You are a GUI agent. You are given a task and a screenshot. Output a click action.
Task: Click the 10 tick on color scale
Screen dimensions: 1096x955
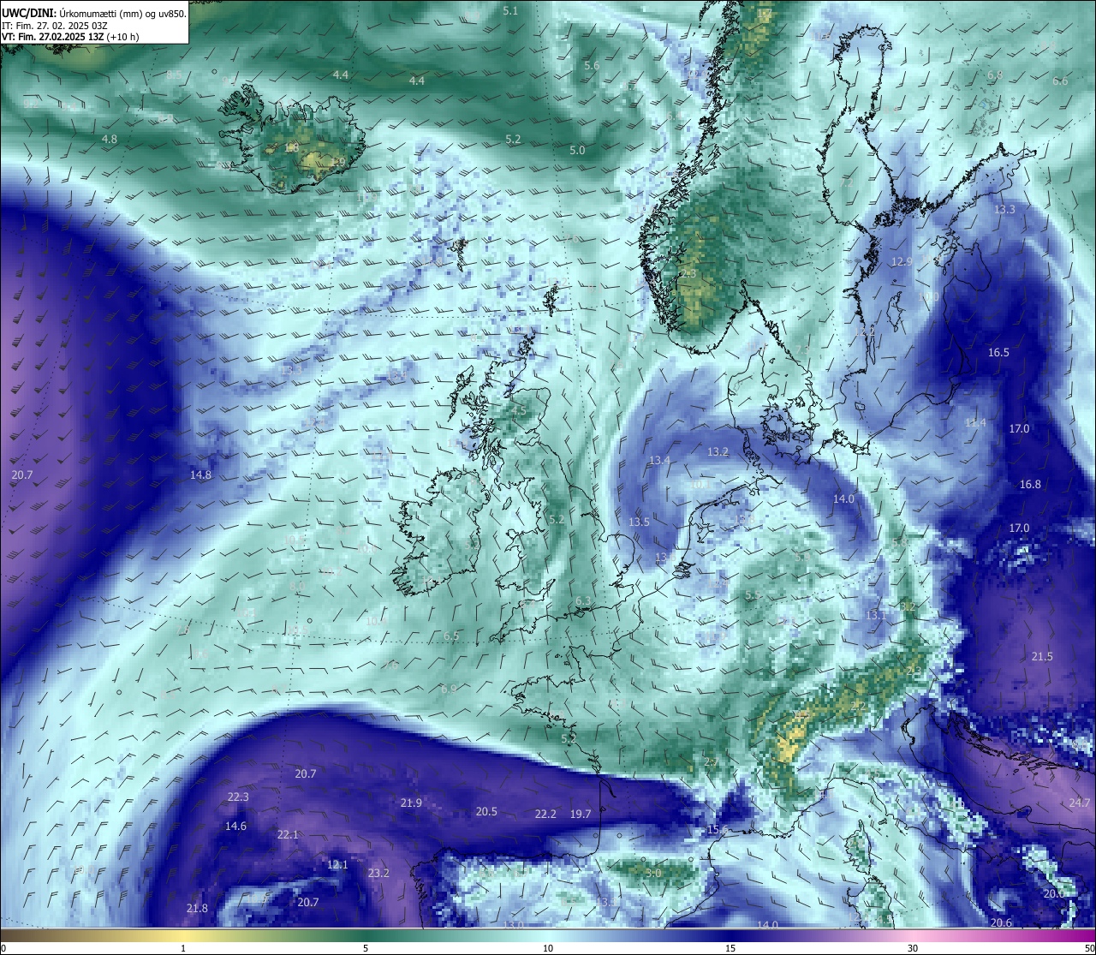(x=548, y=948)
